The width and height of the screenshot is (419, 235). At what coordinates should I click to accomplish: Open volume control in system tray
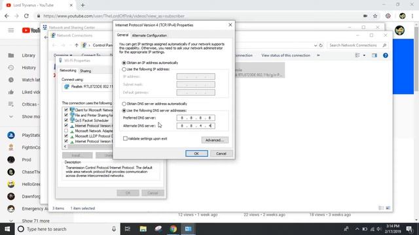379,229
